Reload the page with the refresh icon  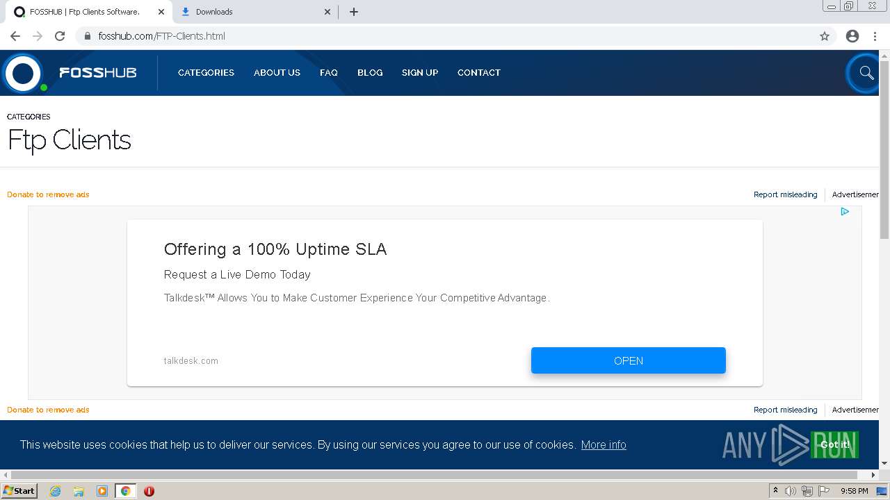60,36
